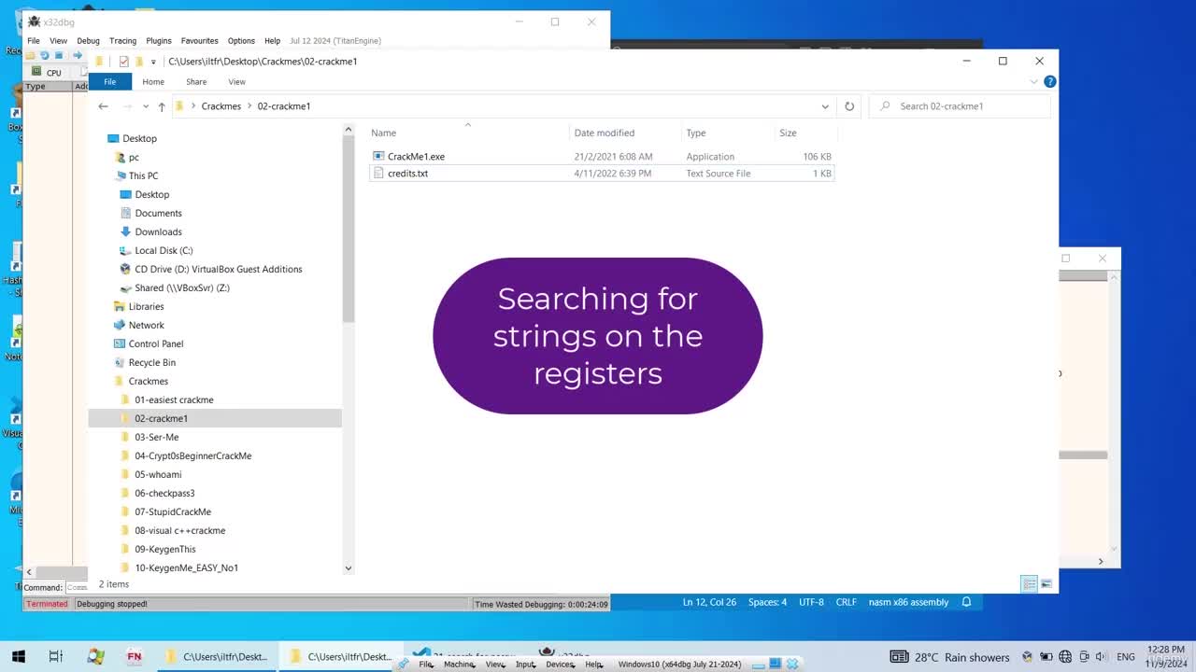Open the Favourites menu in x32dbg

tap(199, 41)
